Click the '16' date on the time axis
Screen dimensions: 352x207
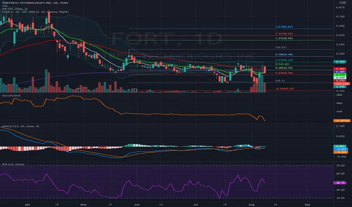(x=275, y=204)
